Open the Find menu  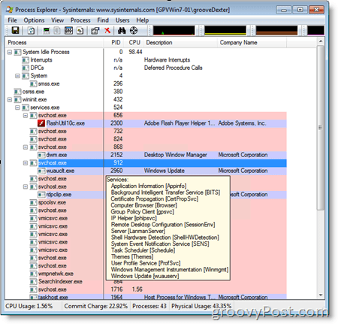click(103, 20)
